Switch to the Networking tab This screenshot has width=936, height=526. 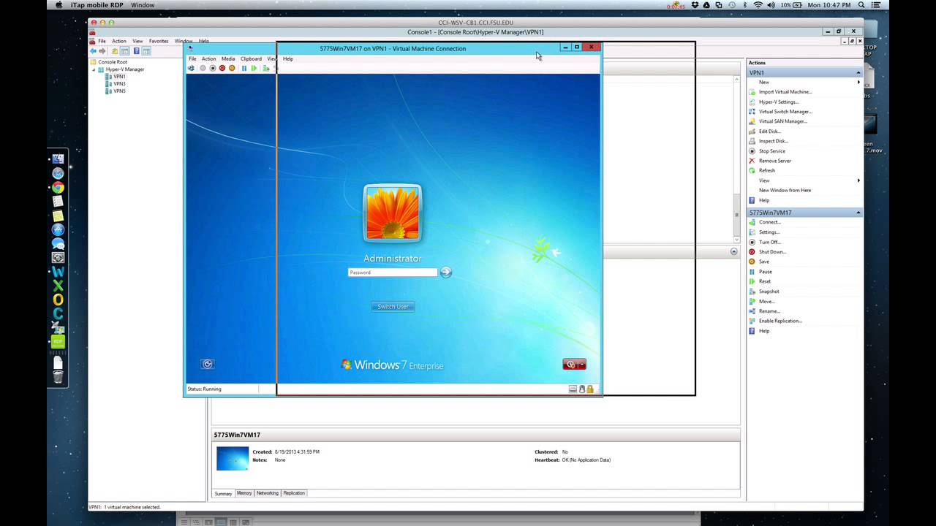point(268,493)
